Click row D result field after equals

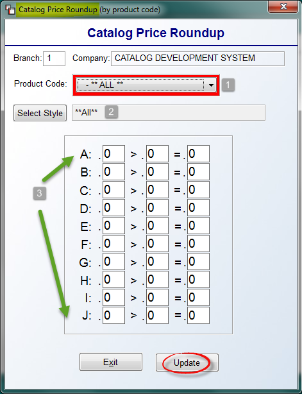point(198,207)
